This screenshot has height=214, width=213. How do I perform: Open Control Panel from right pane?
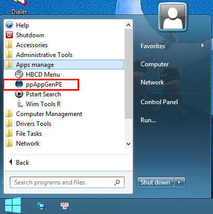coord(159,102)
